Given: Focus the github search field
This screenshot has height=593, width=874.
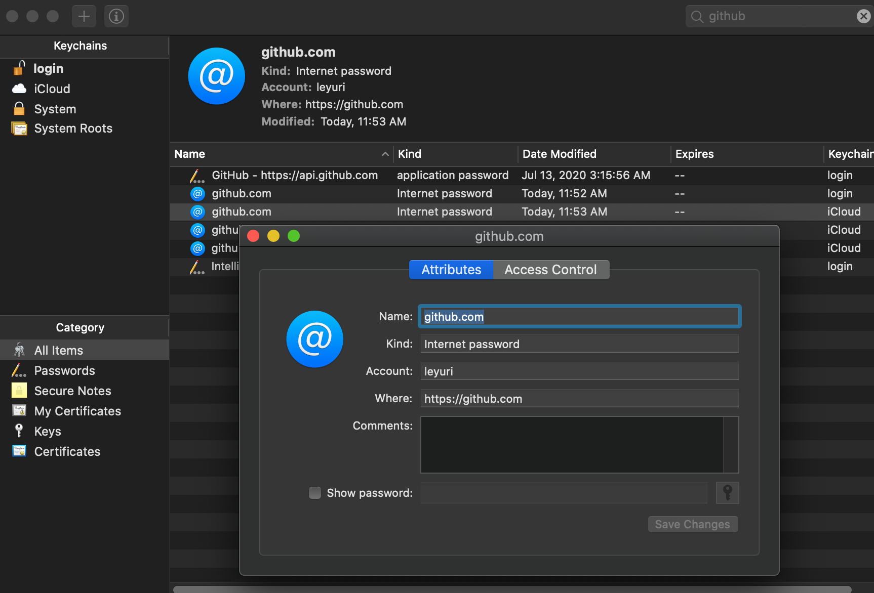Looking at the screenshot, I should click(779, 16).
